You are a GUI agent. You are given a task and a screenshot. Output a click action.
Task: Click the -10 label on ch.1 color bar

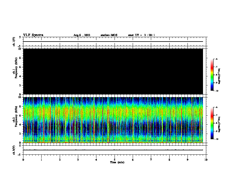pos(217,91)
